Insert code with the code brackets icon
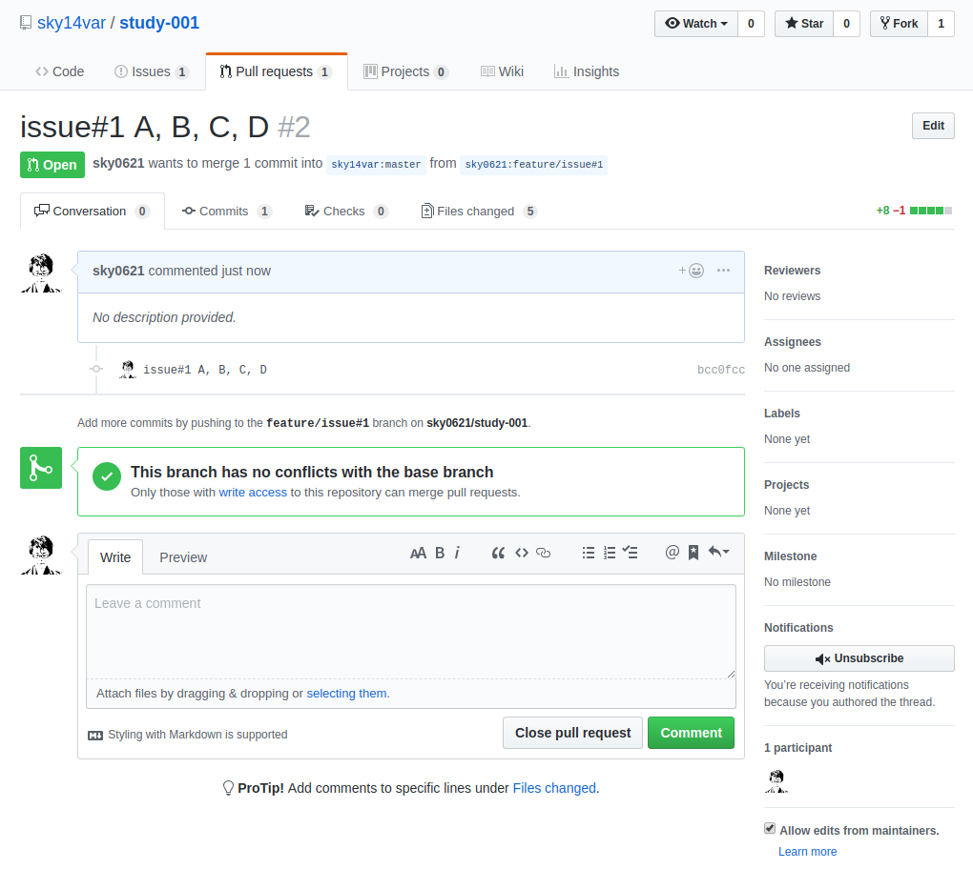 coord(522,553)
